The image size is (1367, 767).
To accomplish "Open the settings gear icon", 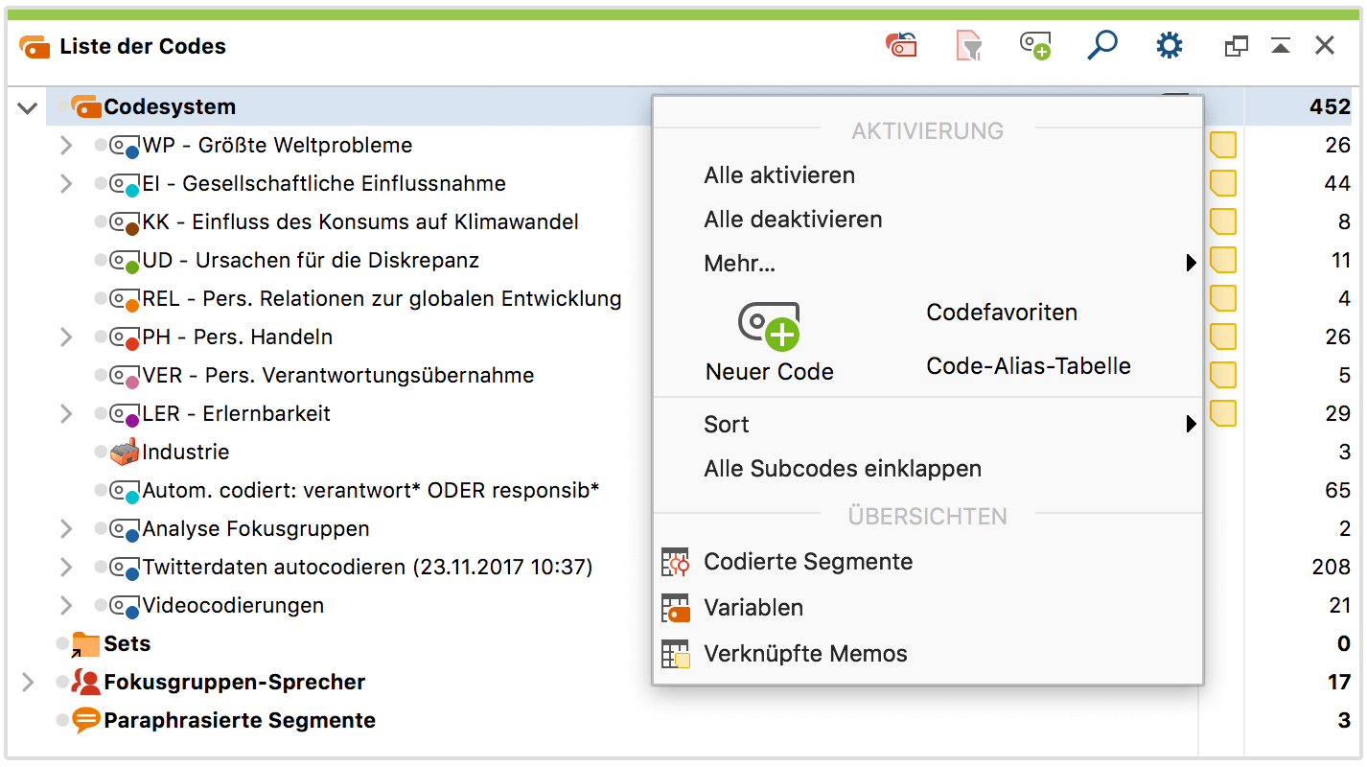I will coord(1170,45).
